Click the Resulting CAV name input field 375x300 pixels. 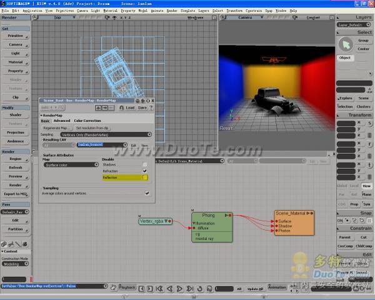coord(102,145)
